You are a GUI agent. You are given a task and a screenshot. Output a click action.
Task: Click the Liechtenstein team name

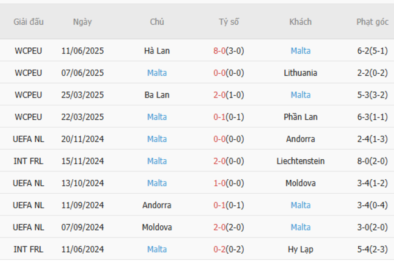[300, 161]
